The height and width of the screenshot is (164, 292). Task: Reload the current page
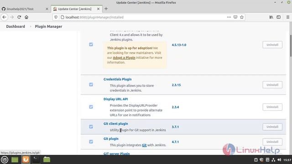(19, 17)
